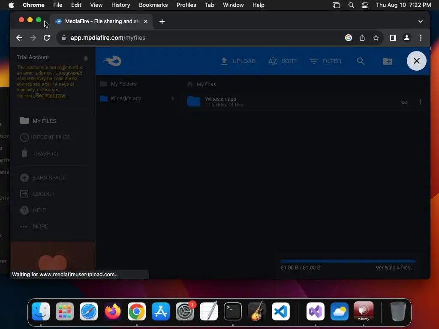439x329 pixels.
Task: Copy share link for Wineskin.app folder
Action: 404,102
